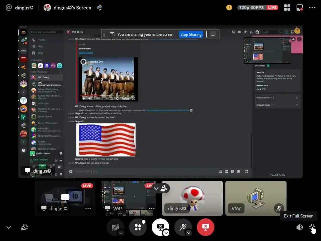Click Stop Sharing in shared screen
This screenshot has height=241, width=321.
[x=191, y=35]
